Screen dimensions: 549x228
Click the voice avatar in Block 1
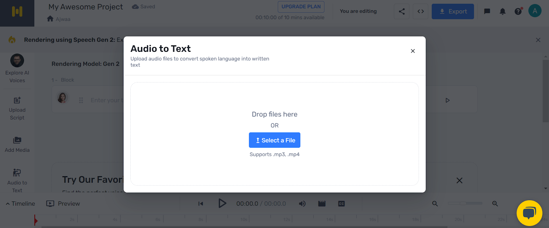(62, 98)
